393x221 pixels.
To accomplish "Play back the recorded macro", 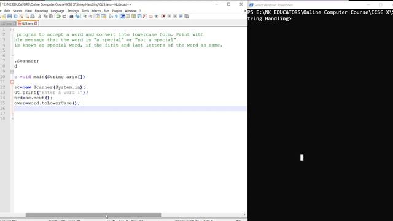I will (x=174, y=17).
